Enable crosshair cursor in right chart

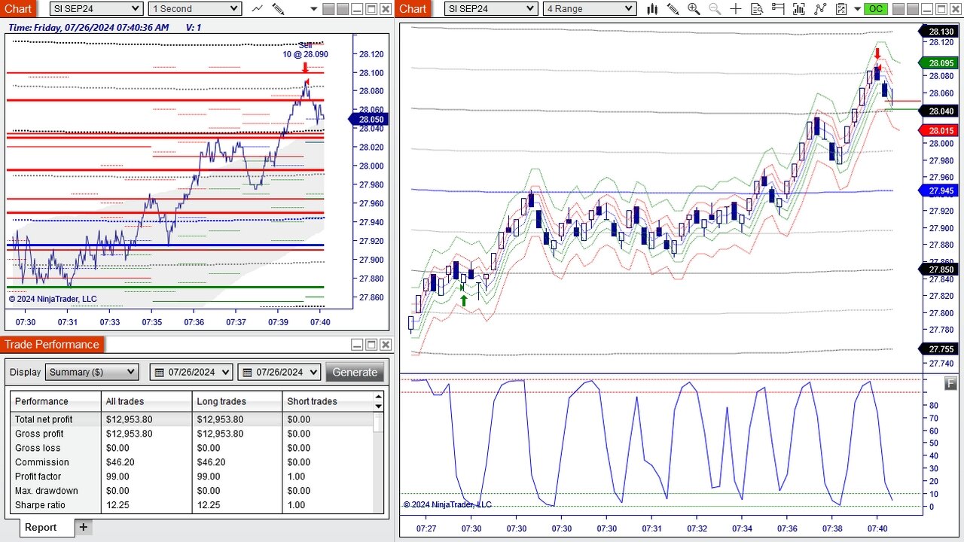tap(736, 9)
